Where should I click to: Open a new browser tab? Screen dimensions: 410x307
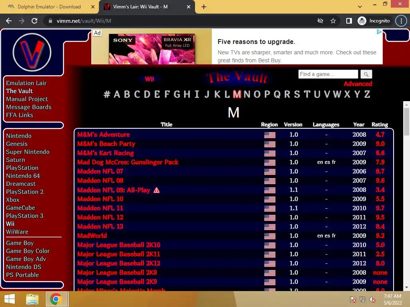[204, 7]
